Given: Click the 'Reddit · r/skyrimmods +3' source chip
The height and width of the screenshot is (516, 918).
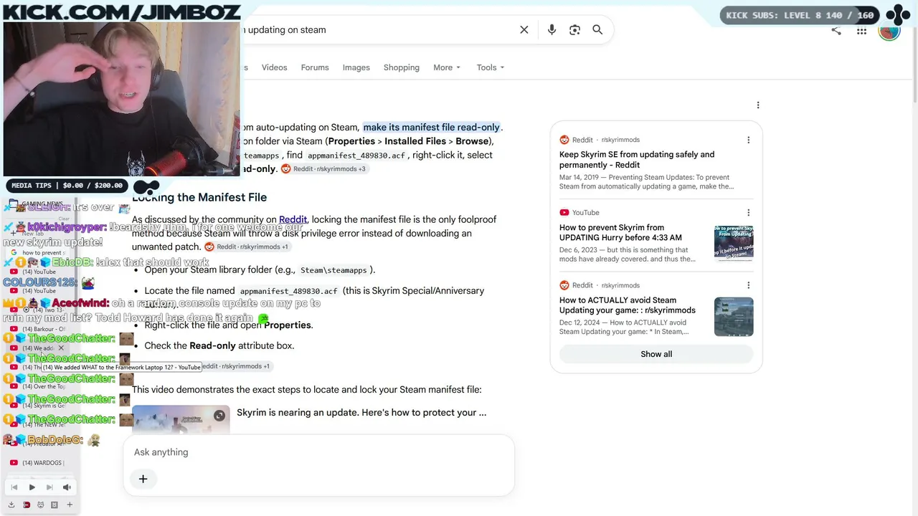Looking at the screenshot, I should click(x=323, y=169).
